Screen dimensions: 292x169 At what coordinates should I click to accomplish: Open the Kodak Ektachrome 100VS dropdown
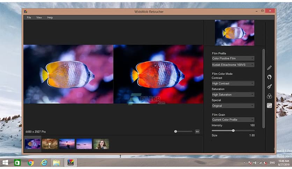[233, 65]
